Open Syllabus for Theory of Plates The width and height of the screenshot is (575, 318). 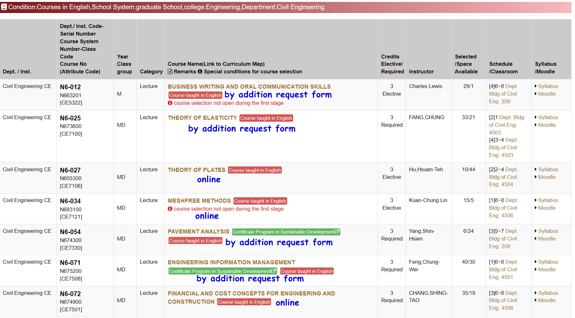[548, 169]
